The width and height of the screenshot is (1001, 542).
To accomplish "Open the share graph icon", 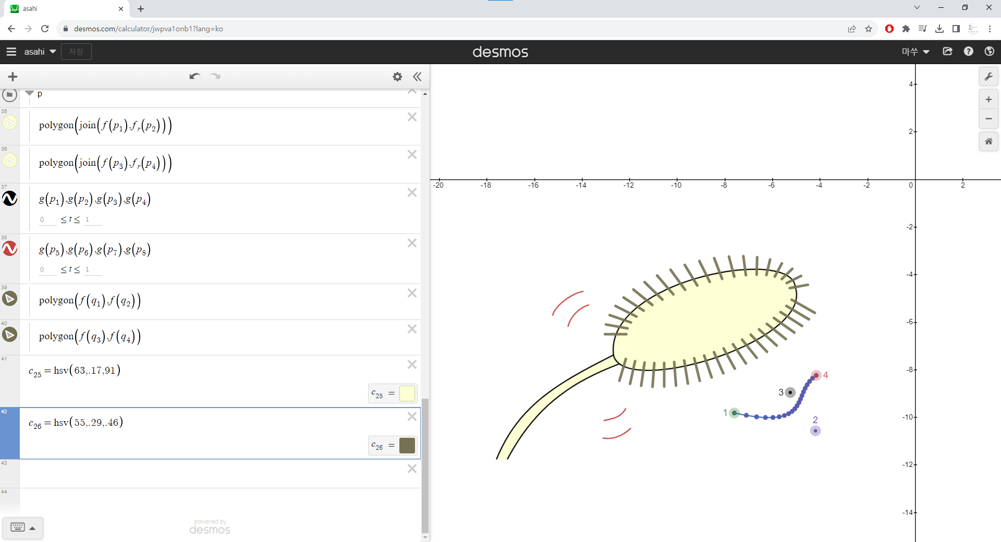I will tap(948, 52).
